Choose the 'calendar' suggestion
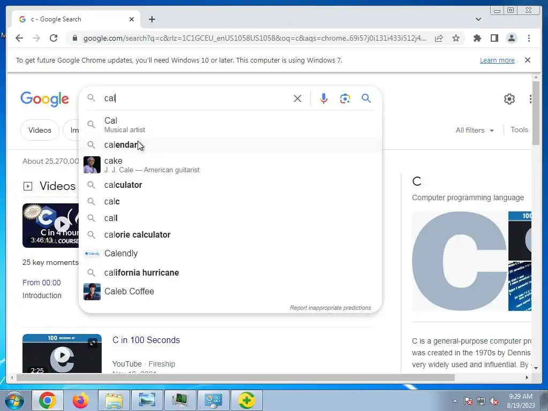The image size is (548, 411). pyautogui.click(x=231, y=144)
